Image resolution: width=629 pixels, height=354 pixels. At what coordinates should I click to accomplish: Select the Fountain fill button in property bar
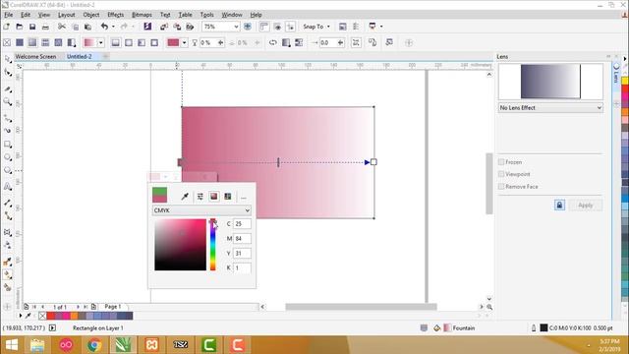click(32, 42)
